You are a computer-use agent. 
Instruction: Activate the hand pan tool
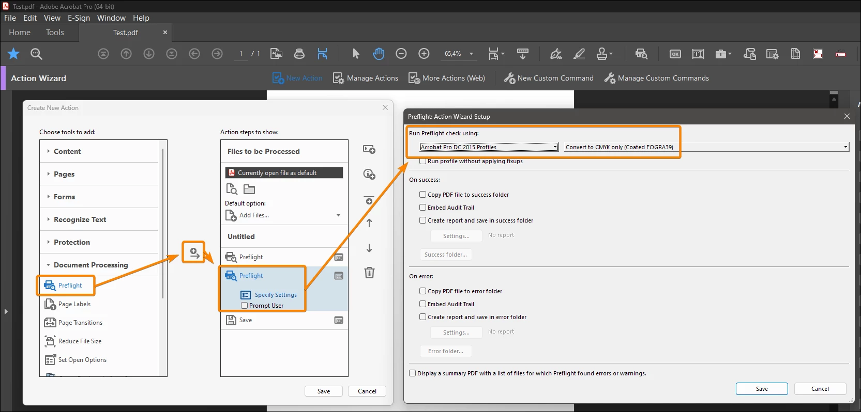379,54
